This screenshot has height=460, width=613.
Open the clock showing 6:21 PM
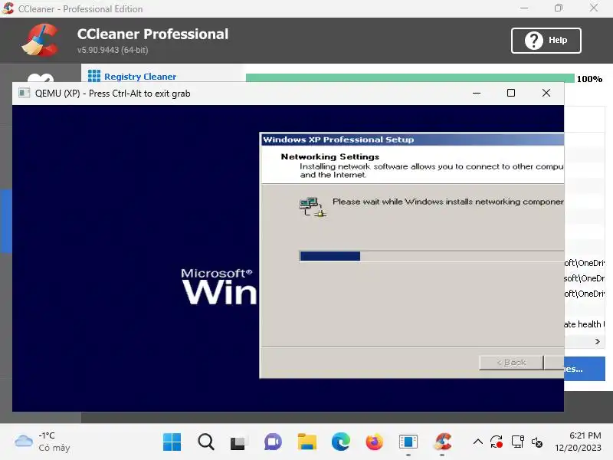[x=579, y=442]
